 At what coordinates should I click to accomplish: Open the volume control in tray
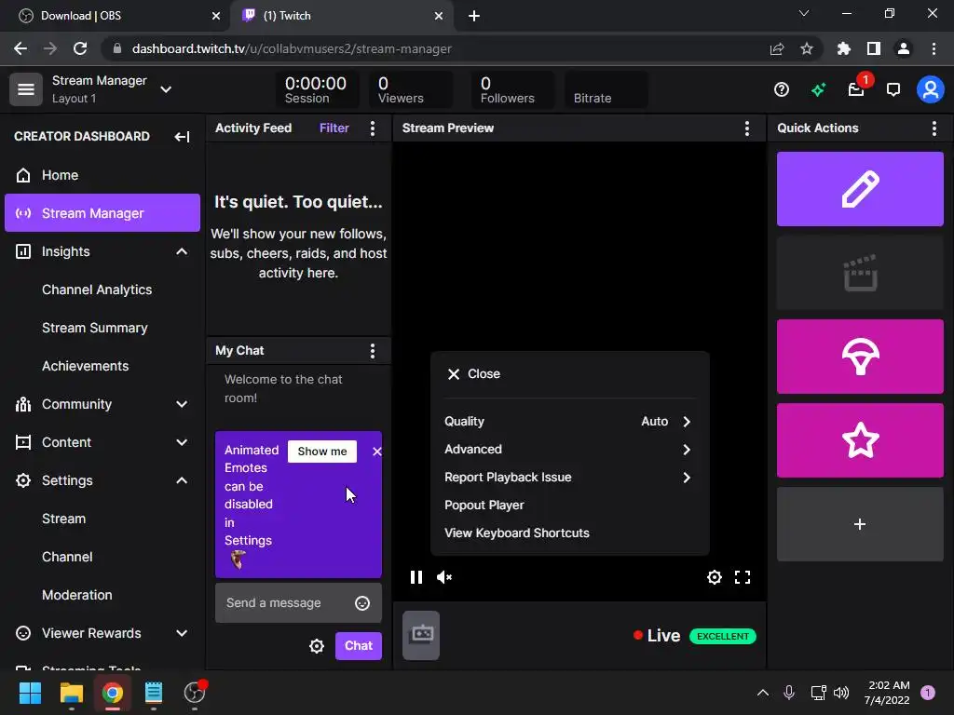click(841, 693)
